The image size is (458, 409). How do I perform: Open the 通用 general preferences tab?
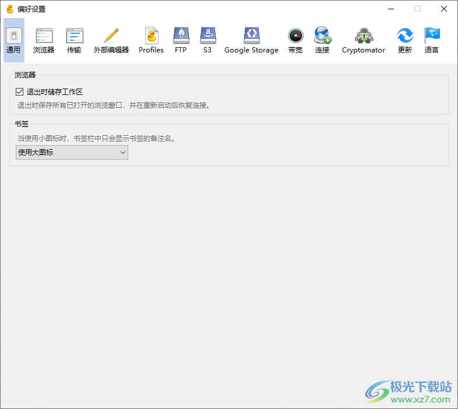click(x=14, y=40)
